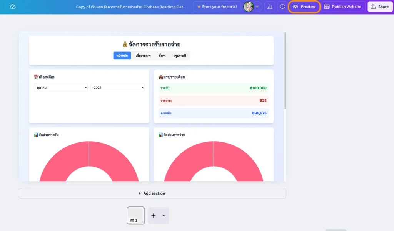Click the plus icon to add collaborators
394x231 pixels.
tap(257, 7)
